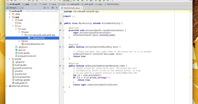The height and width of the screenshot is (104, 198).
Task: Click activity_main in the setContentView call
Action: point(107,35)
